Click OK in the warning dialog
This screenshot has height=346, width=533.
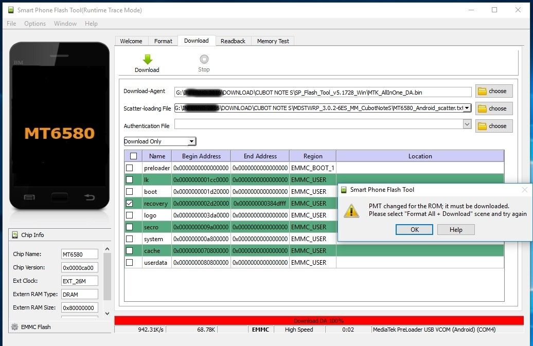tap(414, 229)
